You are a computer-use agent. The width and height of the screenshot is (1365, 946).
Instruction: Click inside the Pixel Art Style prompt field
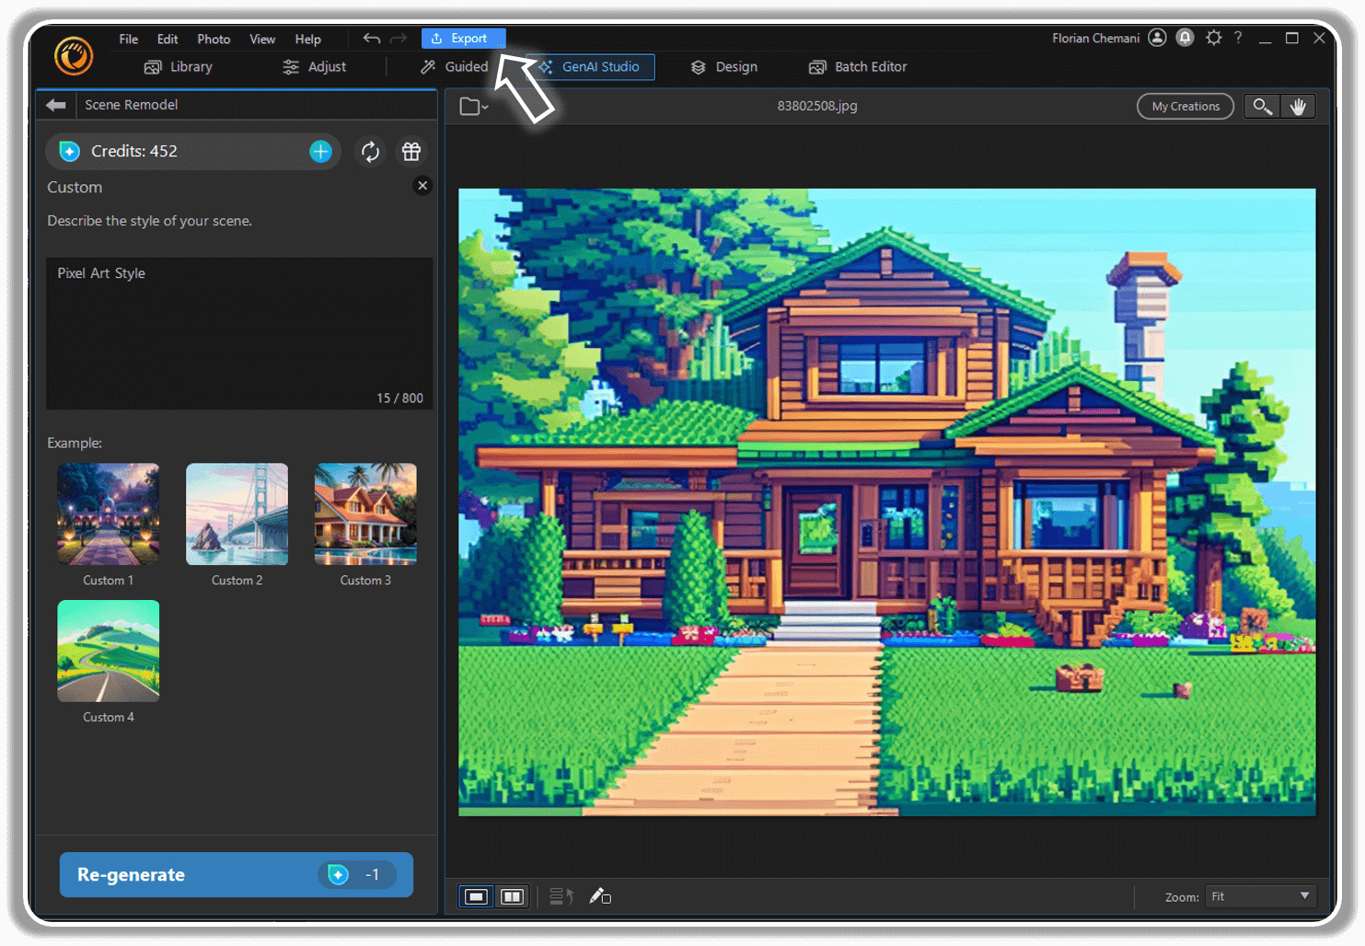pyautogui.click(x=239, y=331)
